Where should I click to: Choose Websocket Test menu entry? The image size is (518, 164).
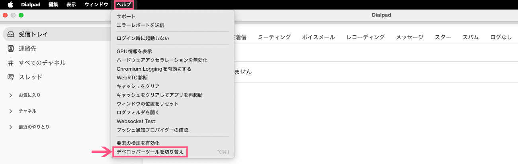click(x=173, y=122)
